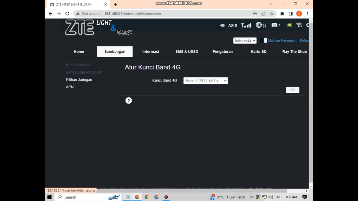
Task: Select the black dark theme swatch
Action: click(262, 40)
